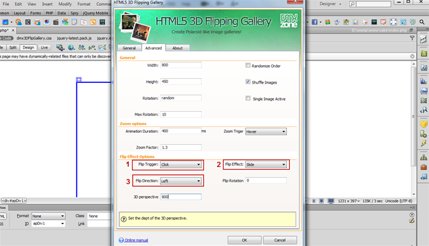The height and width of the screenshot is (246, 429).
Task: Click the vertical scrollbar of the document window
Action: pos(413,129)
